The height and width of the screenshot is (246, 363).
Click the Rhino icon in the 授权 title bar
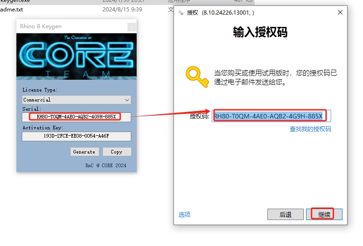click(x=181, y=12)
